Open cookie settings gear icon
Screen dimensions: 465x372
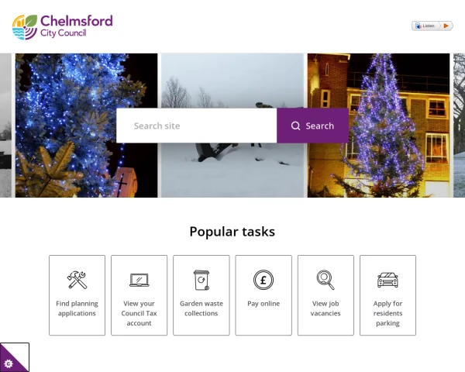[x=9, y=363]
